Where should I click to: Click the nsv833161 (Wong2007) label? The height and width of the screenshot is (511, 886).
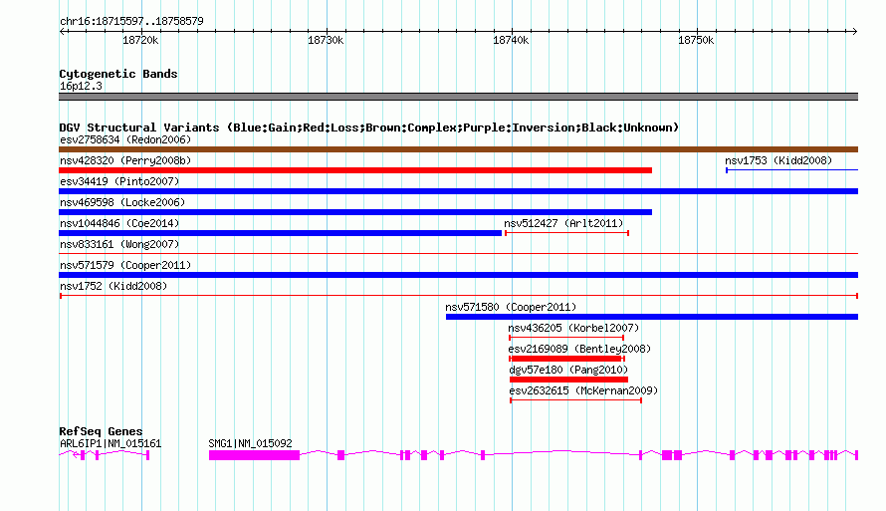119,244
